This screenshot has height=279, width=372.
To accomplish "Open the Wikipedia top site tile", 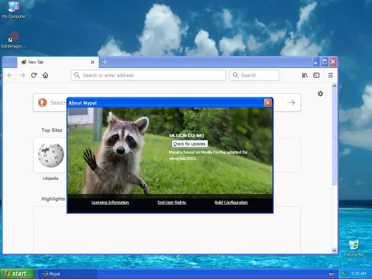I will point(51,155).
